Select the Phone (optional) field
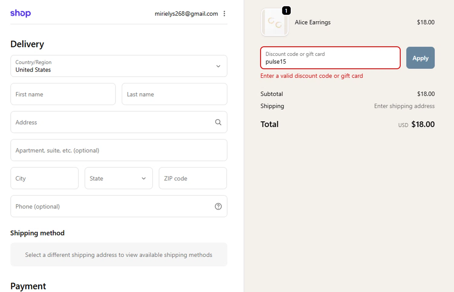The height and width of the screenshot is (292, 454). pos(112,207)
